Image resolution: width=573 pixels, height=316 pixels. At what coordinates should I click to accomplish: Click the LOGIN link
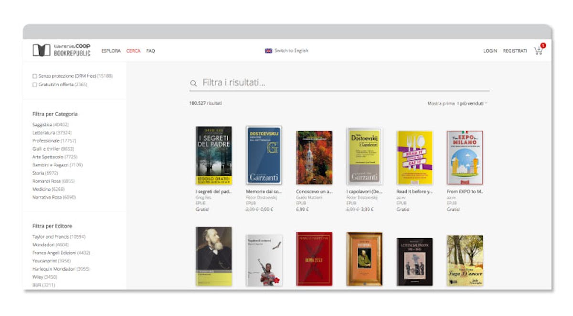490,51
